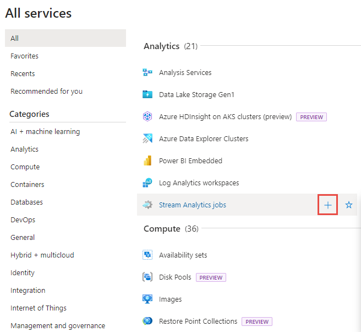Select the Integration category

28,291
